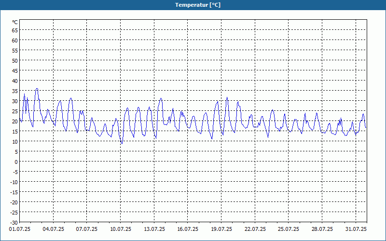The height and width of the screenshot is (241, 386).
Task: Click the '-10' y-axis label
Action: coord(14,182)
